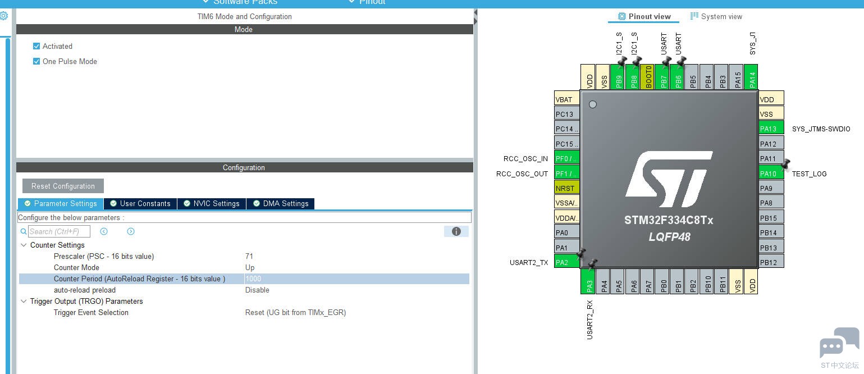Click pin PA0 on the chip
The width and height of the screenshot is (864, 374).
[566, 232]
